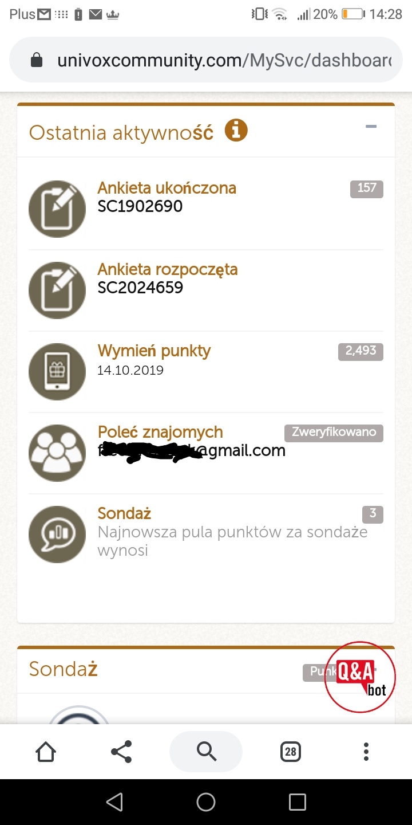Tap the Zweryfikowano status badge
This screenshot has width=412, height=825.
[x=334, y=433]
